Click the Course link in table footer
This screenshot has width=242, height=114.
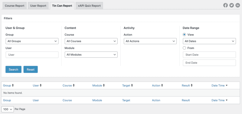(x=67, y=100)
